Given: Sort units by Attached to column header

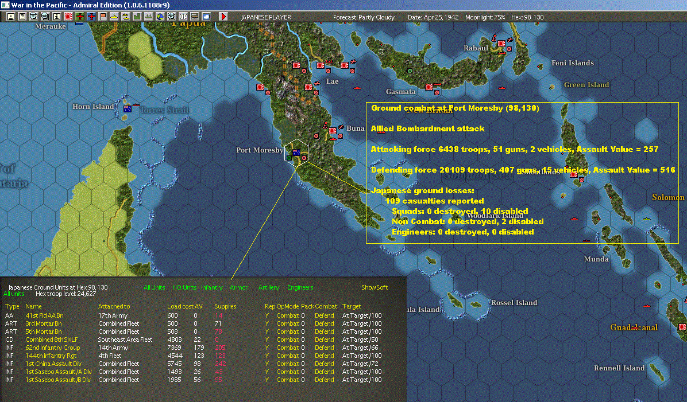Looking at the screenshot, I should tap(114, 306).
